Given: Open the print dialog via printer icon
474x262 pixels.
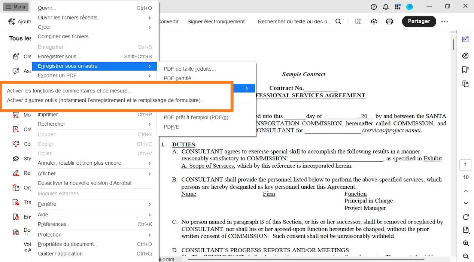Looking at the screenshot, I should [389, 21].
